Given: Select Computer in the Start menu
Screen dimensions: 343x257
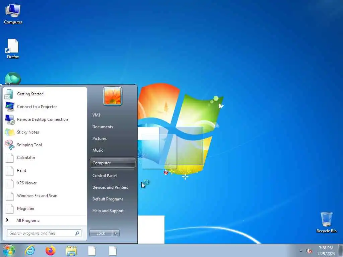Looking at the screenshot, I should 113,163.
